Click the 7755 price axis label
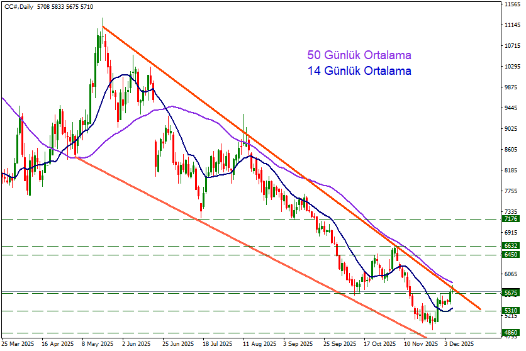Viewport: 526px width, 351px height. pyautogui.click(x=512, y=191)
